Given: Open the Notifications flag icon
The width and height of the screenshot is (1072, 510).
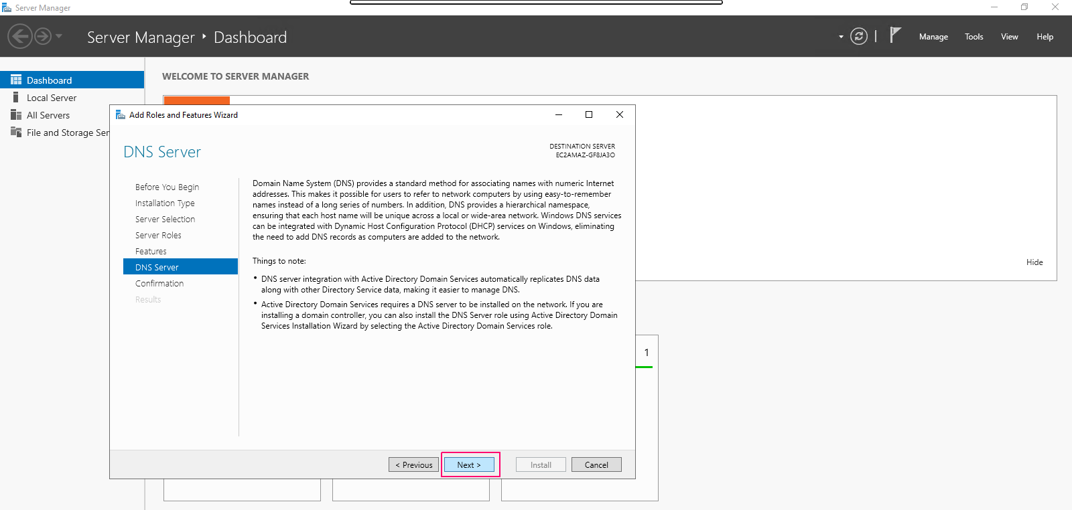Looking at the screenshot, I should [895, 35].
